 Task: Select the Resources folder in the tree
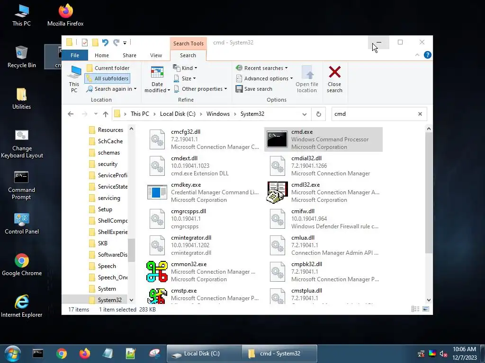pos(106,130)
